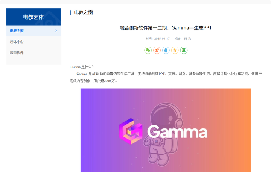Click the paragraph starting Gamma 是AI 驱动的
Viewport: 271px width, 172px height.
pos(166,77)
